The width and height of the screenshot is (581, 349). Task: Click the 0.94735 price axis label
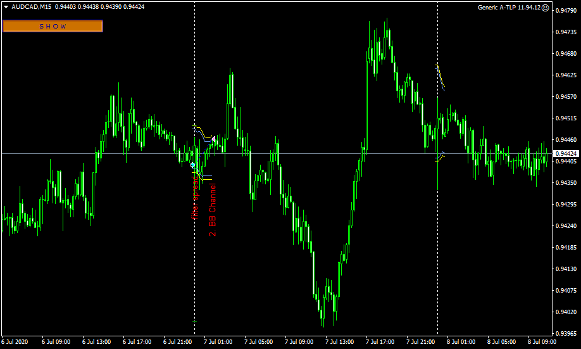pos(566,32)
